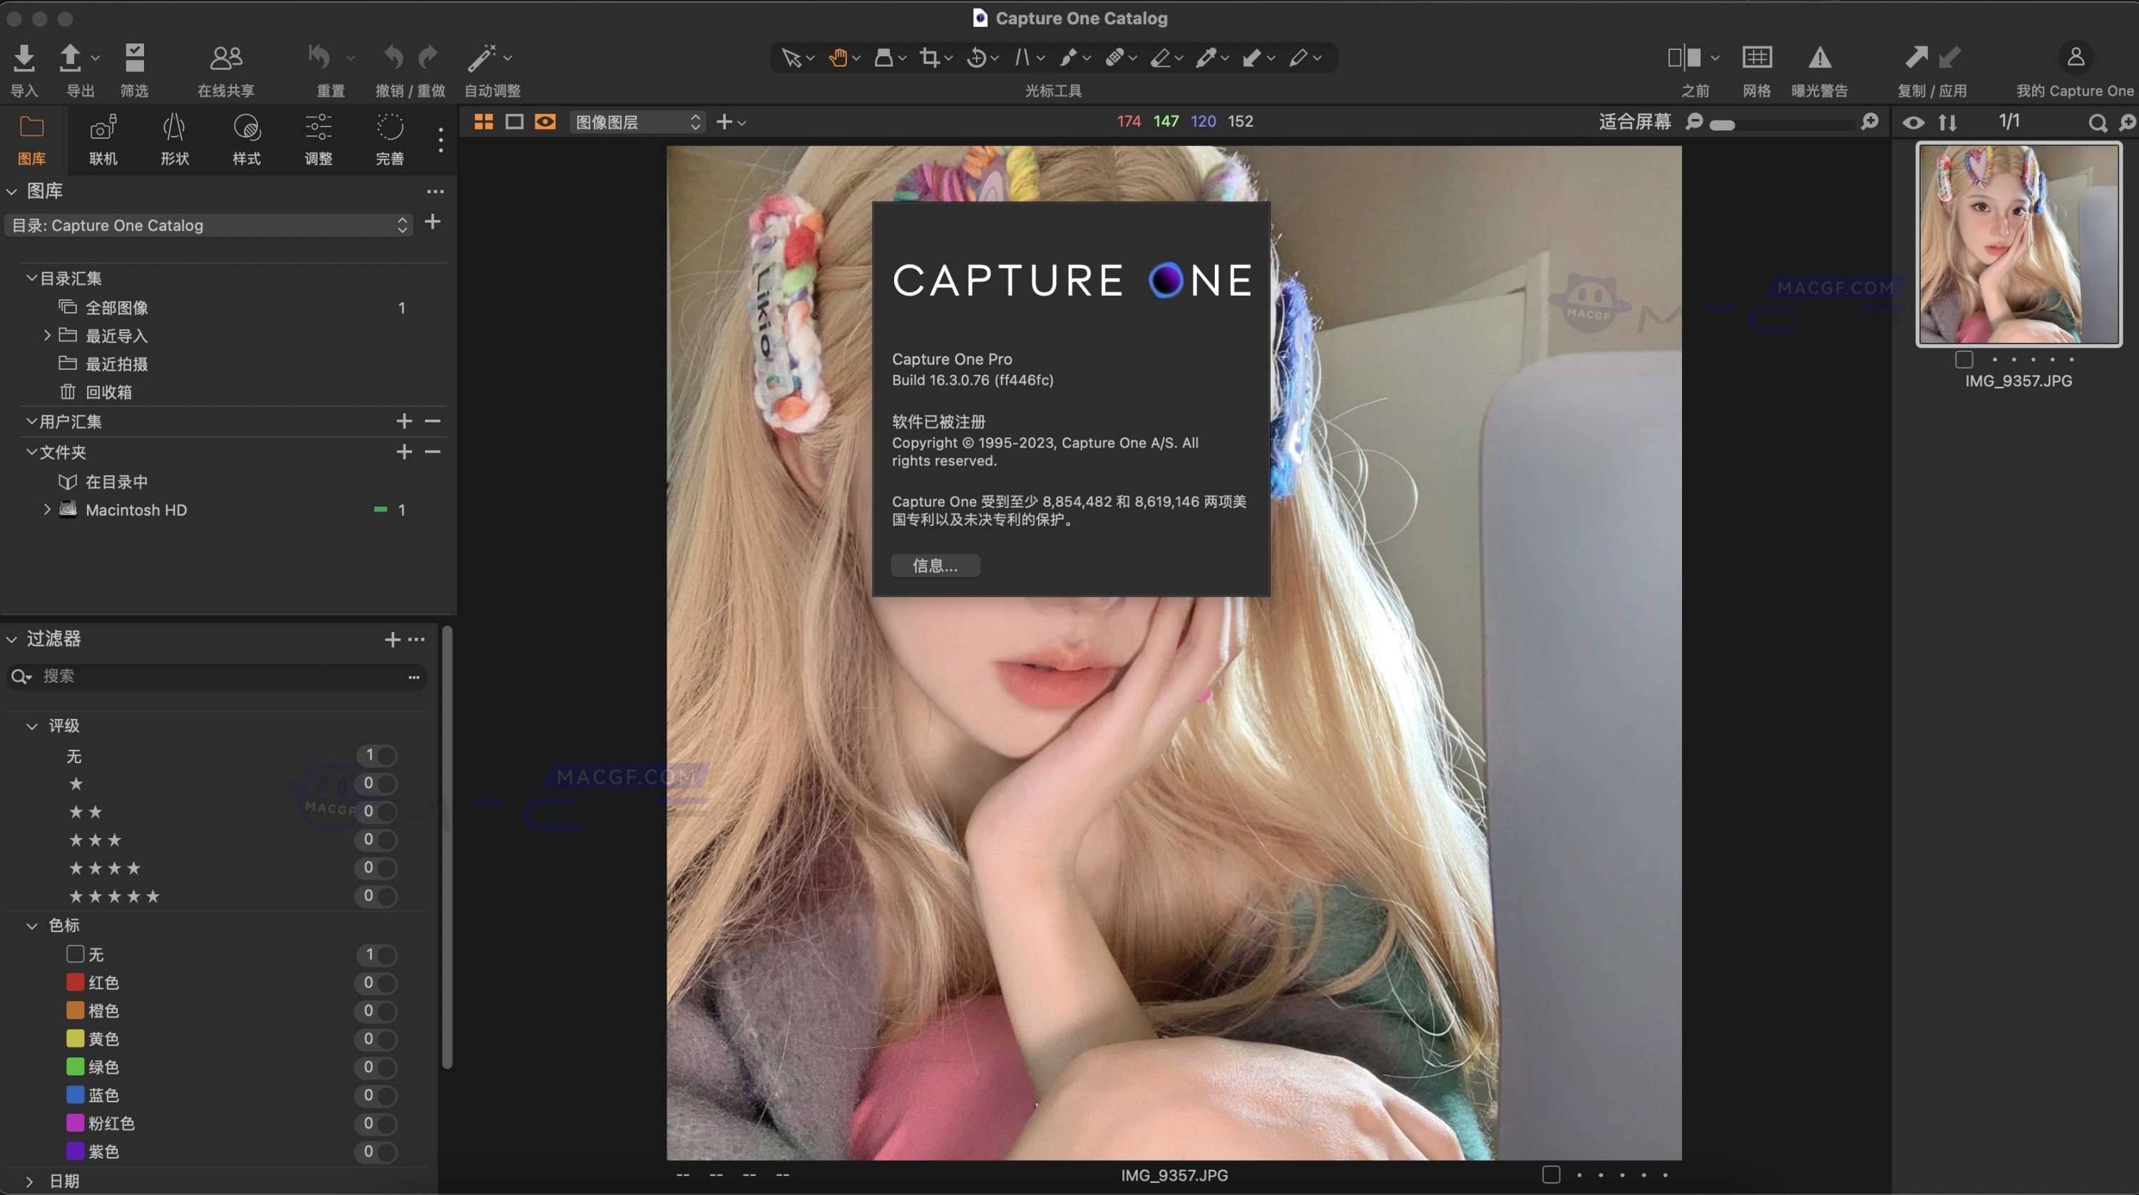Collapse the 评级 filter section

pos(31,725)
